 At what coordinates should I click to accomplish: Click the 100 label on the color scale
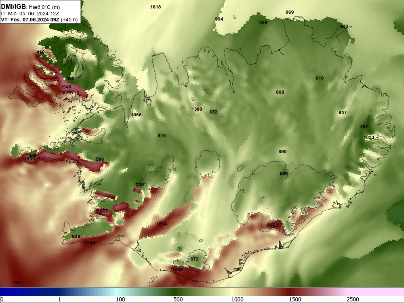120,299
